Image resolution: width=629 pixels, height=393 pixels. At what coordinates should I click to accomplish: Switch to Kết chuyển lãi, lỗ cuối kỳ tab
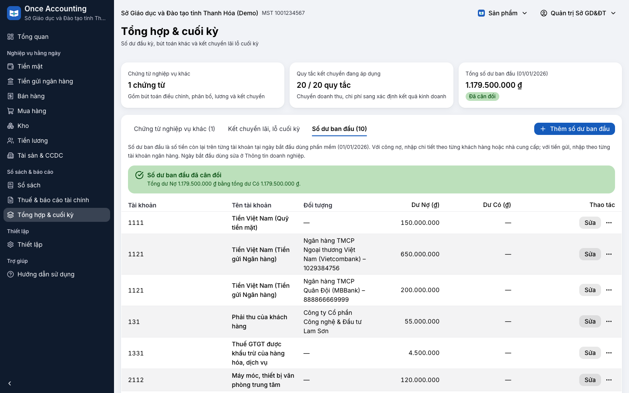click(264, 129)
